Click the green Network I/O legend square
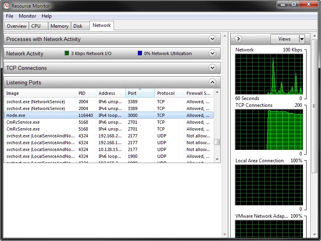 pos(67,53)
